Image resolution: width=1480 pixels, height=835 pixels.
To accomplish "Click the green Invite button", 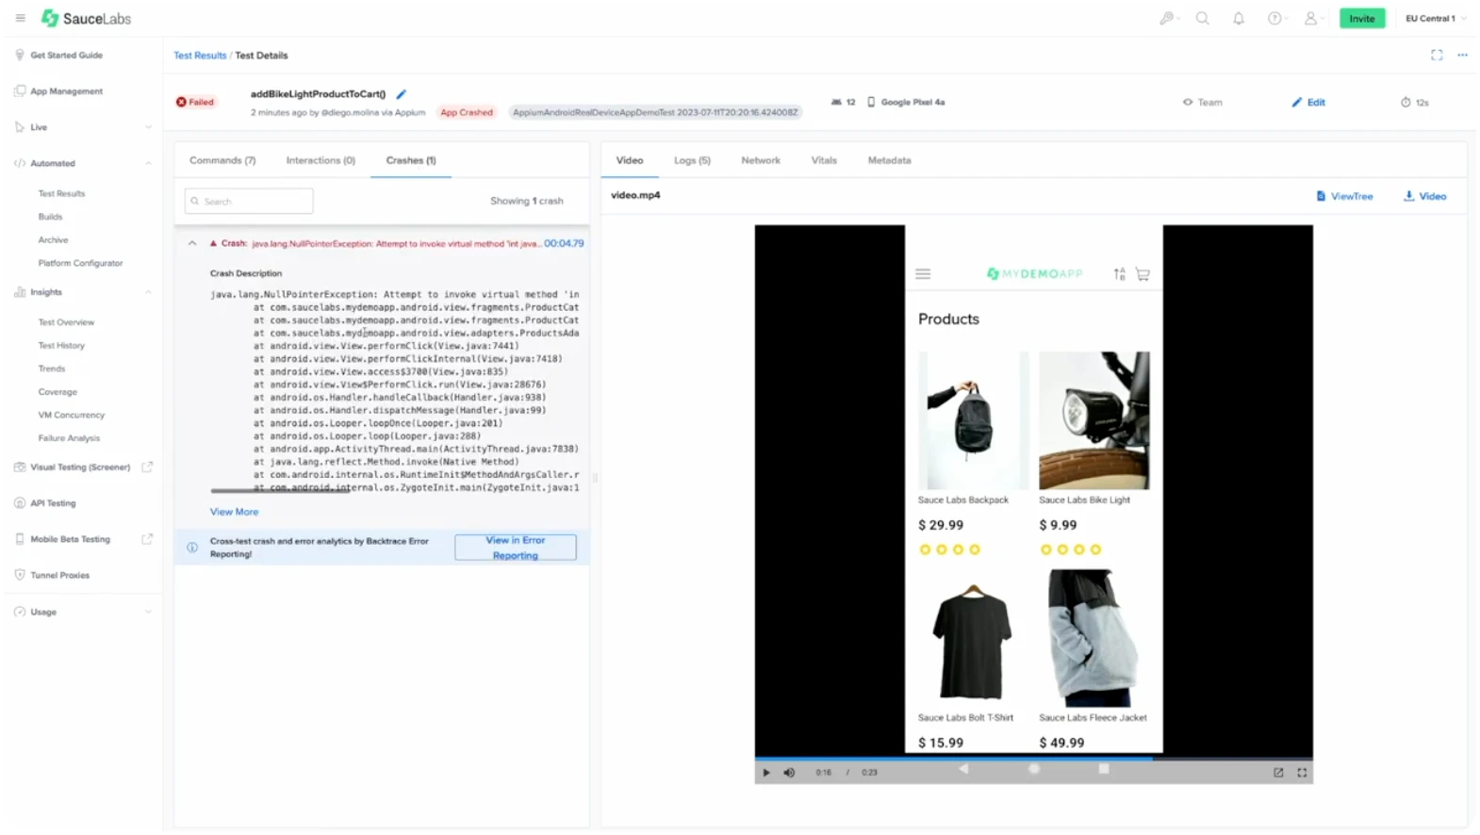I will click(x=1362, y=18).
